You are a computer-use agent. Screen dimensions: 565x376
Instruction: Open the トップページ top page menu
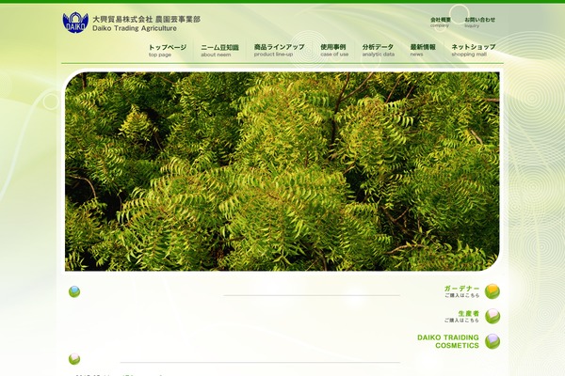point(168,51)
